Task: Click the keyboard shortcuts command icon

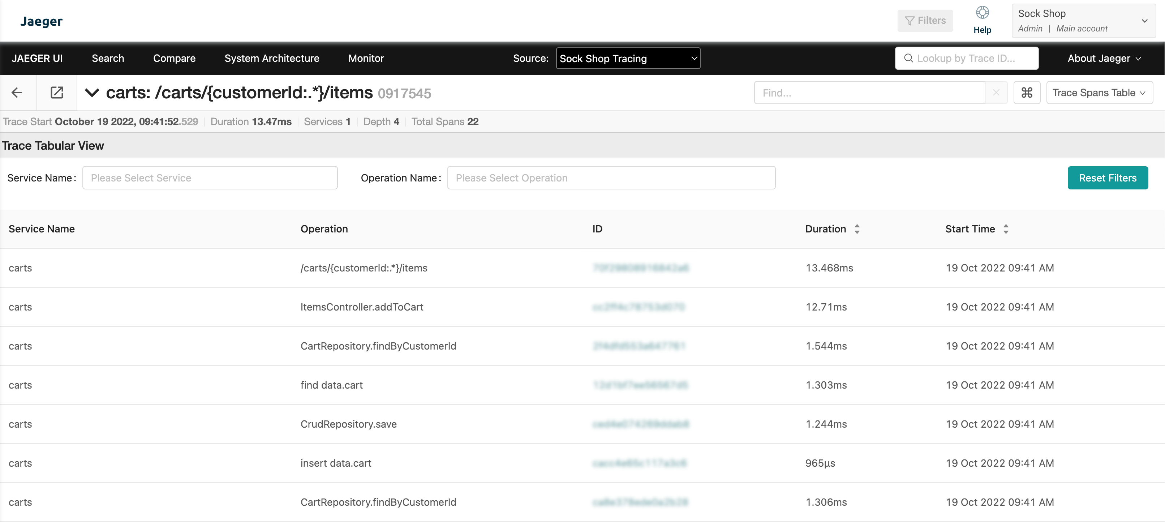Action: point(1027,93)
